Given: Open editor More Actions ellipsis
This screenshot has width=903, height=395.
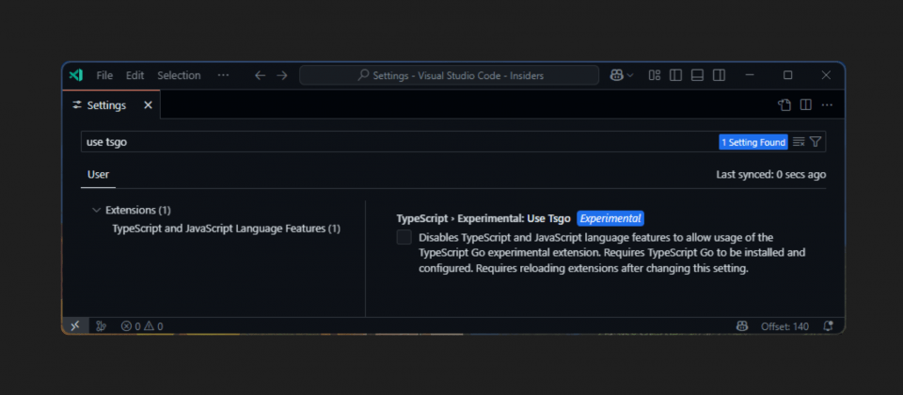Looking at the screenshot, I should (x=827, y=104).
